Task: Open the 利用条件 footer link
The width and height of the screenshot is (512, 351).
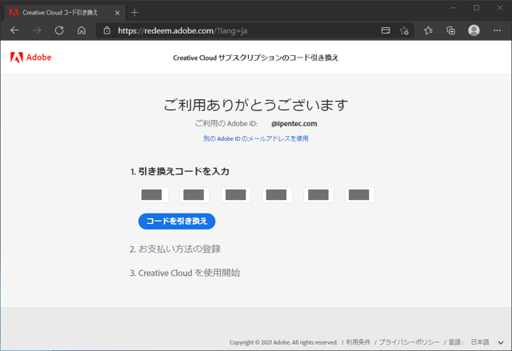Action: click(x=358, y=342)
